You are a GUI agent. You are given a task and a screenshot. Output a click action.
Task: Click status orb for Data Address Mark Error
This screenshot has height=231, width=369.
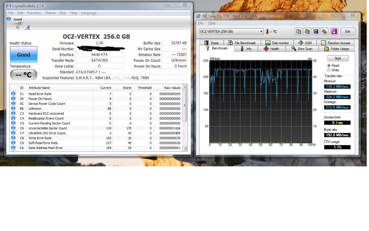[13, 148]
